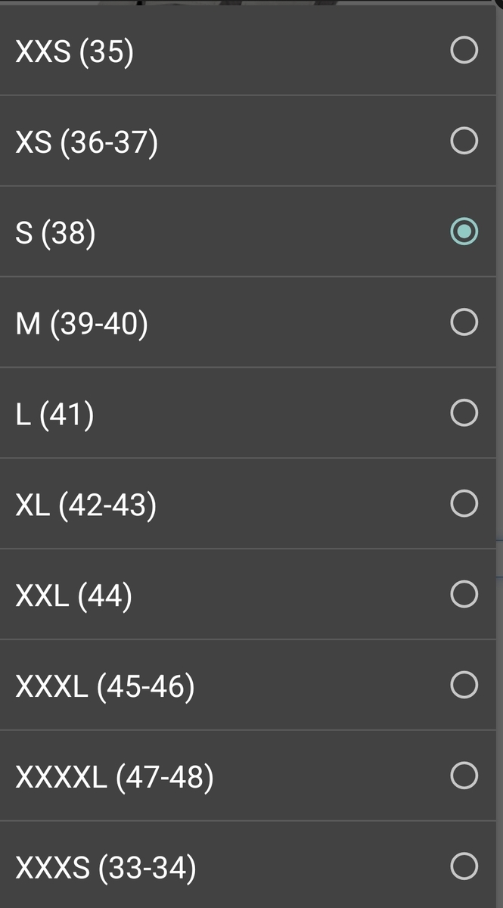
Task: Select the XXL (44) radio button
Action: tap(464, 594)
